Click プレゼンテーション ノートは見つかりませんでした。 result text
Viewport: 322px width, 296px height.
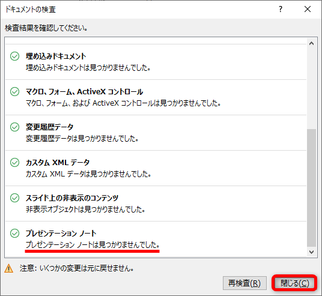point(93,245)
